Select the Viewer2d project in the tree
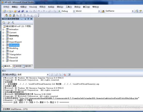The width and height of the screenshot is (143, 112). 13,58
